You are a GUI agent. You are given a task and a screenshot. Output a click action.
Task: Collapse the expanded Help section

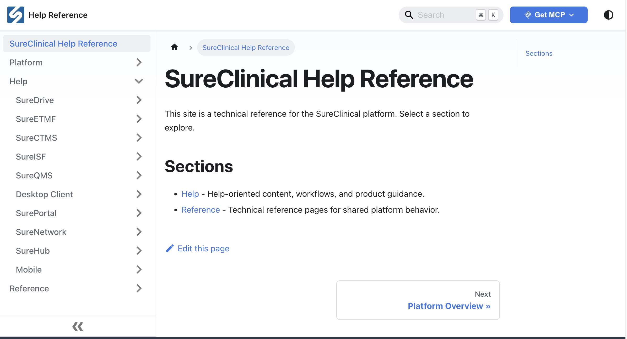click(x=139, y=81)
